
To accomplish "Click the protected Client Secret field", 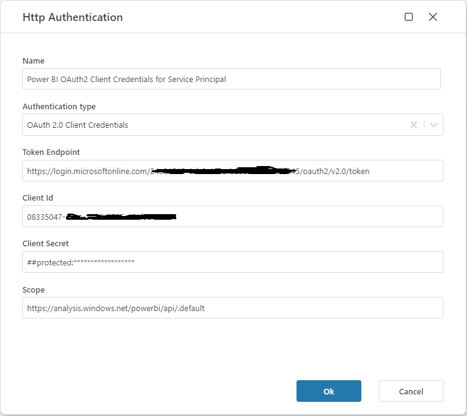I will pyautogui.click(x=232, y=262).
